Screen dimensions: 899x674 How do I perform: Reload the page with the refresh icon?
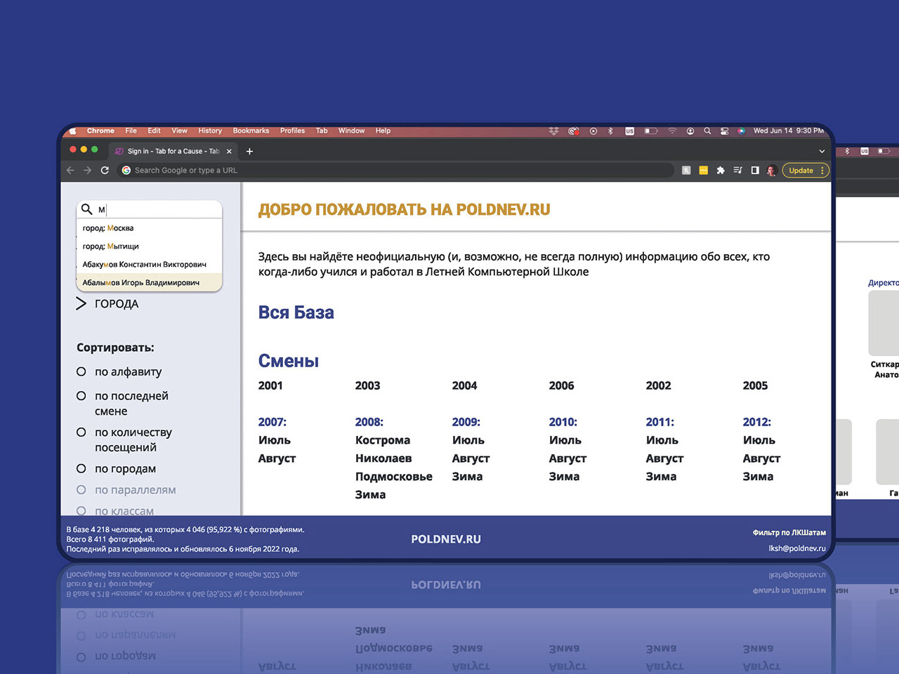[105, 170]
